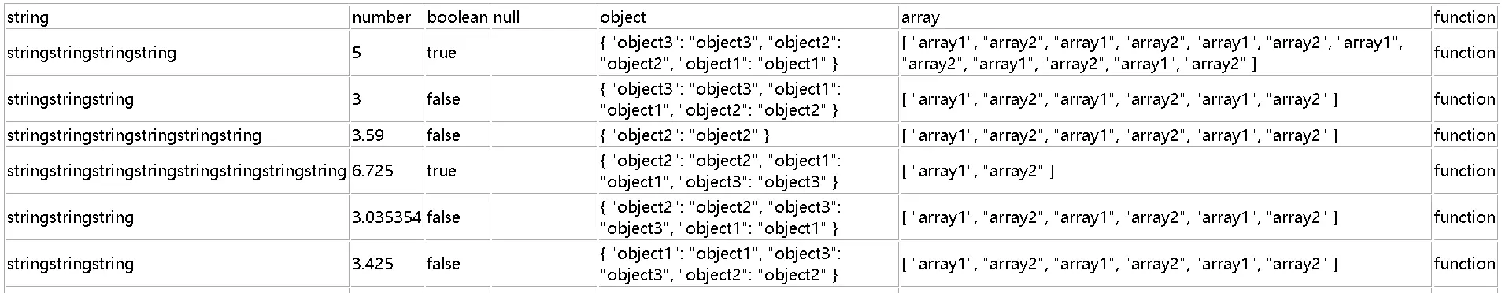Screen dimensions: 1502x293
Task: Select the array cell with only two items
Action: 1165,170
